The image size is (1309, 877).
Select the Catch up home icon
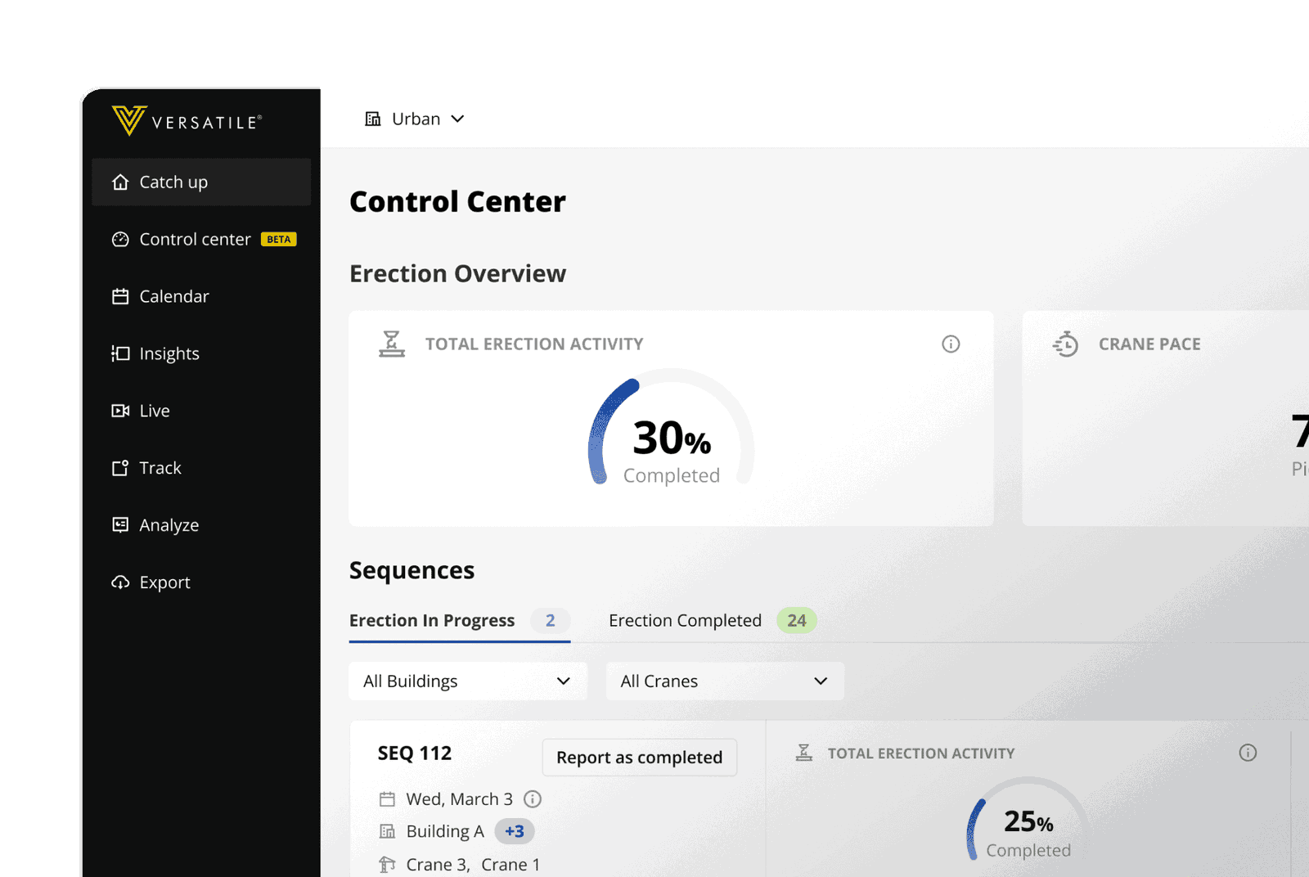(119, 182)
